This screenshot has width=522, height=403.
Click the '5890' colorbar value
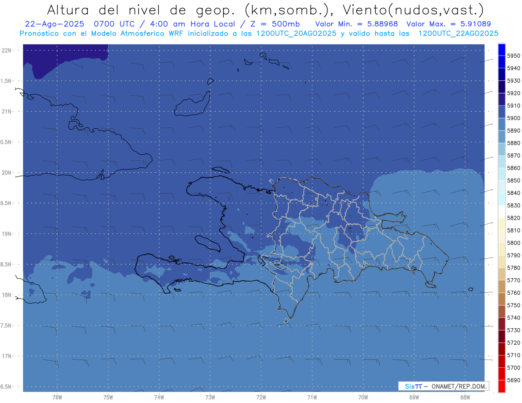pyautogui.click(x=513, y=130)
